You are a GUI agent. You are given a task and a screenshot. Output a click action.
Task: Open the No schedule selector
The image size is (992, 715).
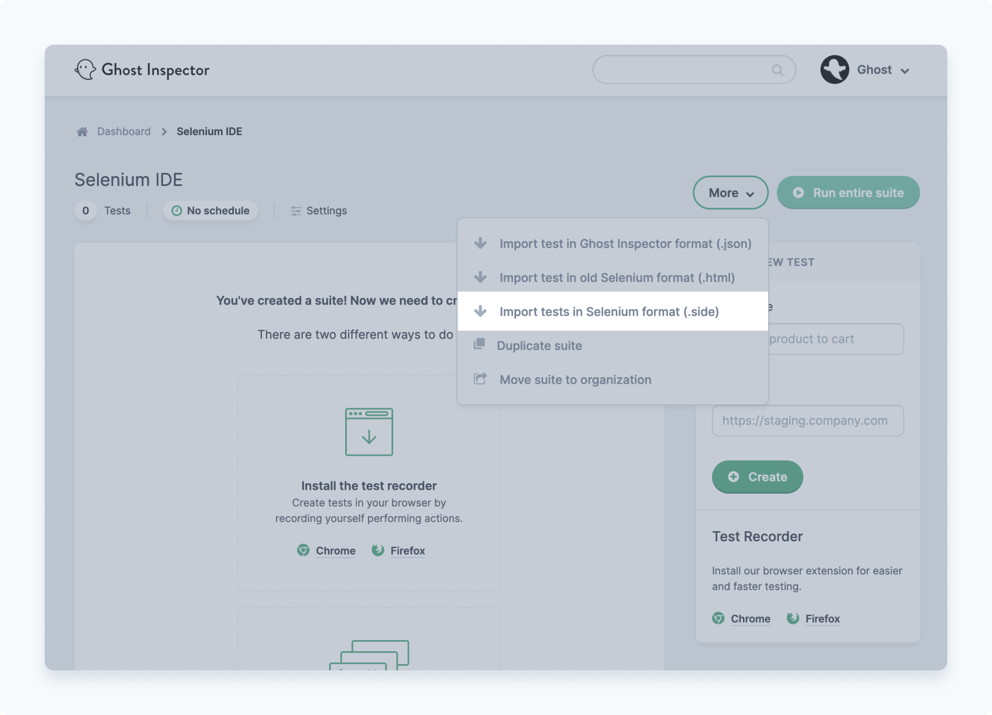[x=211, y=211]
